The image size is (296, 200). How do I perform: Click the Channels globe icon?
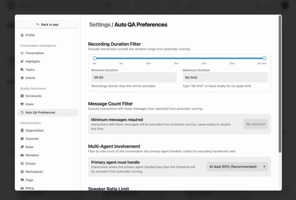tap(22, 138)
